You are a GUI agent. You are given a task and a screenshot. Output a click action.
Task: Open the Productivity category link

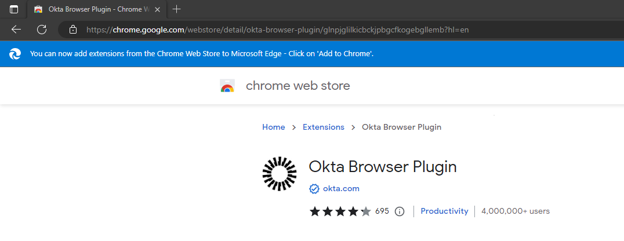pos(444,211)
